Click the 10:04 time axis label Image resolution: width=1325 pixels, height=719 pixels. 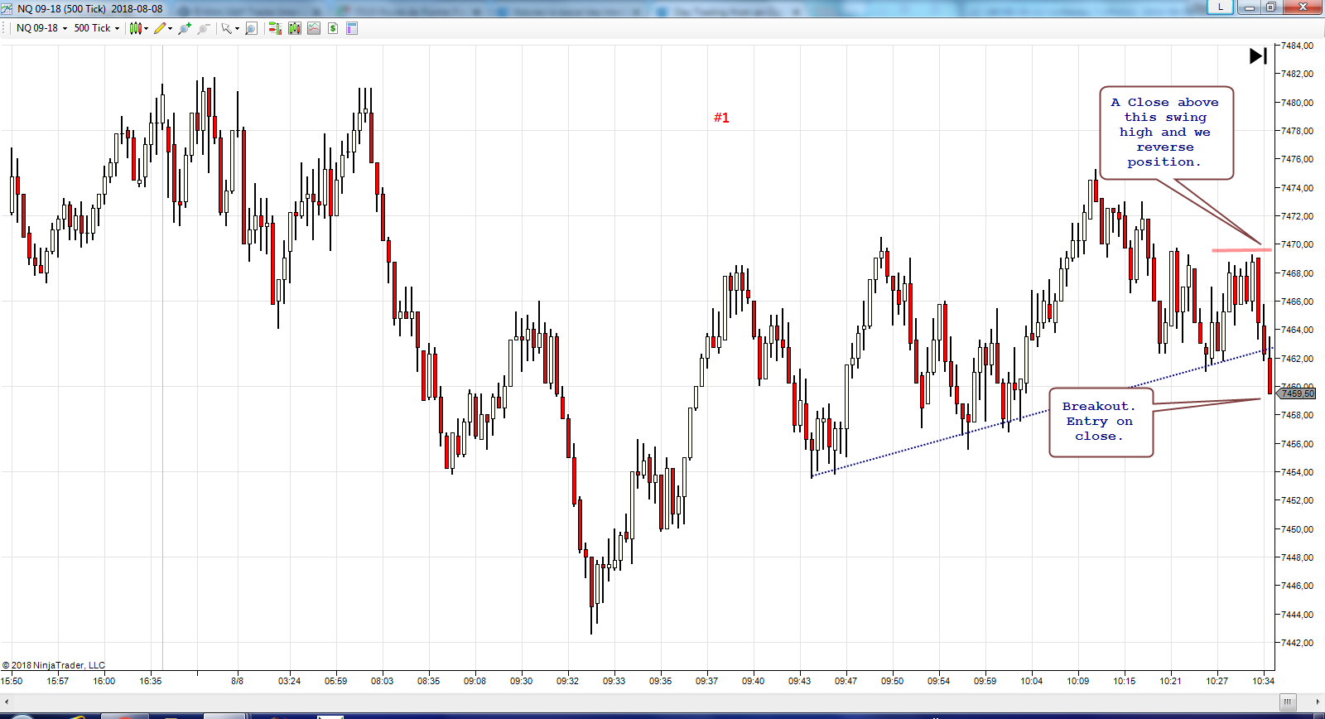click(1031, 681)
